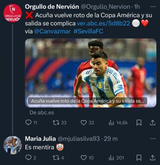
Task: Retweet the Orgullo de Nervión post
Action: tap(60, 123)
